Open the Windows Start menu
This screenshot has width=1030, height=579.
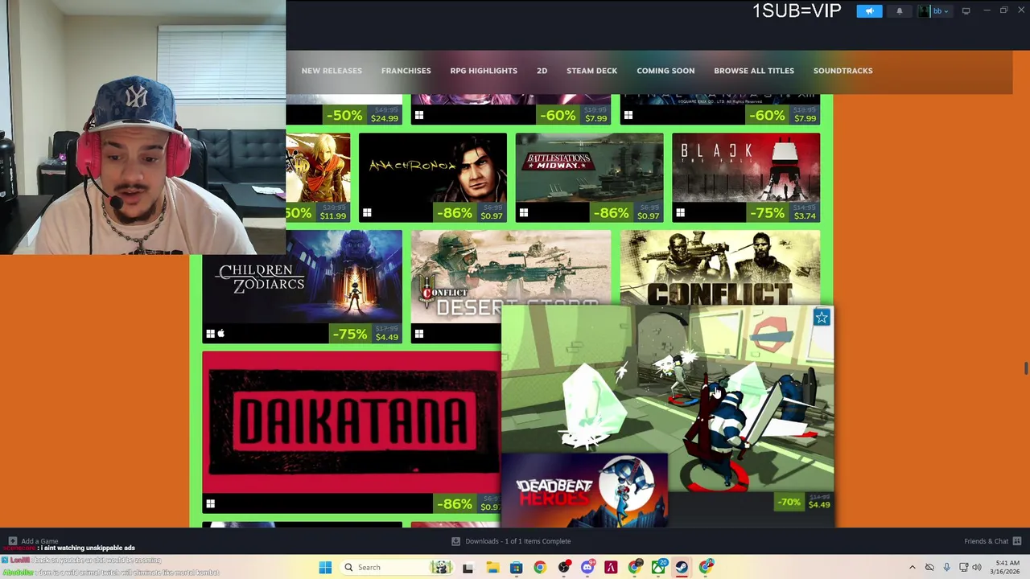325,568
